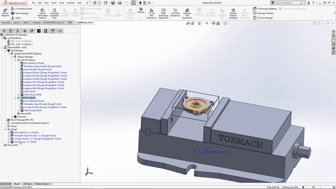Switch to the 3D Views bottom tab

point(27,184)
